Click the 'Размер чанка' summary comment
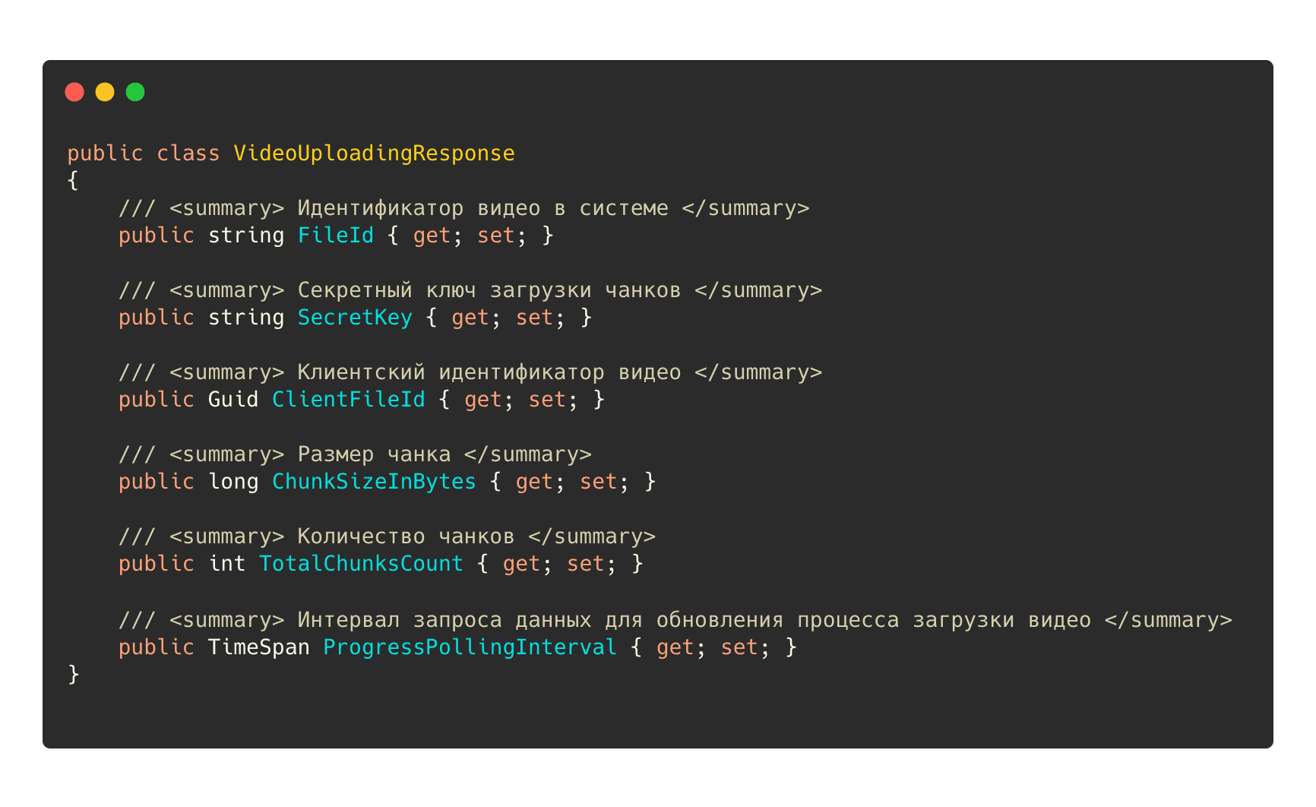This screenshot has width=1316, height=807. [374, 454]
